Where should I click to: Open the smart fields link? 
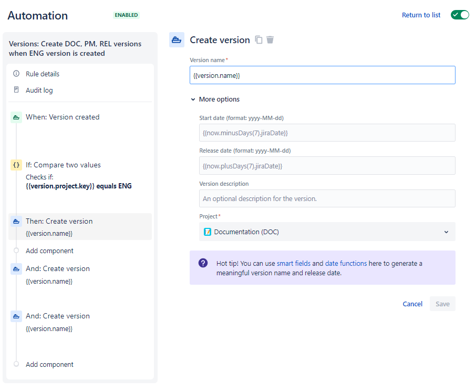tap(294, 264)
